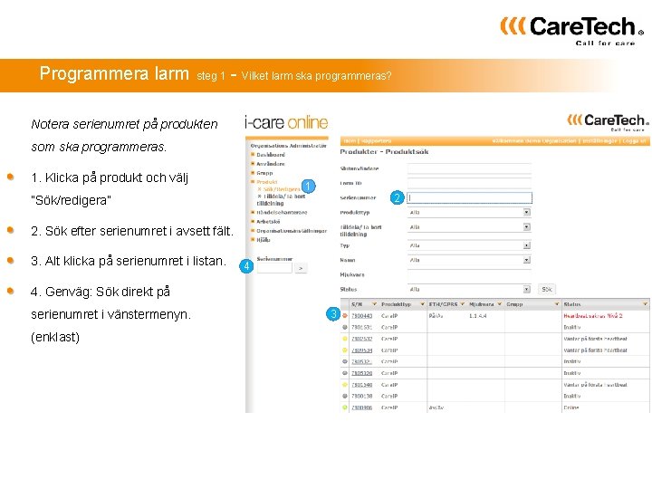Click the grey status icon for serial 7801531
Screen dimensions: 652x489
click(x=345, y=327)
